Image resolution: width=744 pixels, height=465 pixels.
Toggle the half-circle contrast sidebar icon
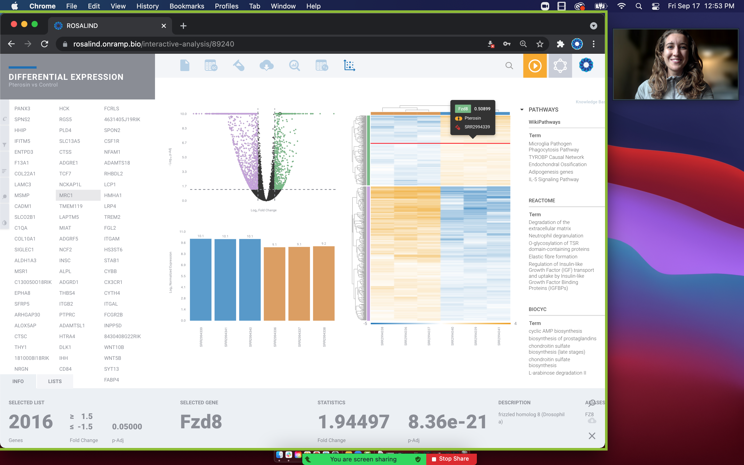[5, 223]
